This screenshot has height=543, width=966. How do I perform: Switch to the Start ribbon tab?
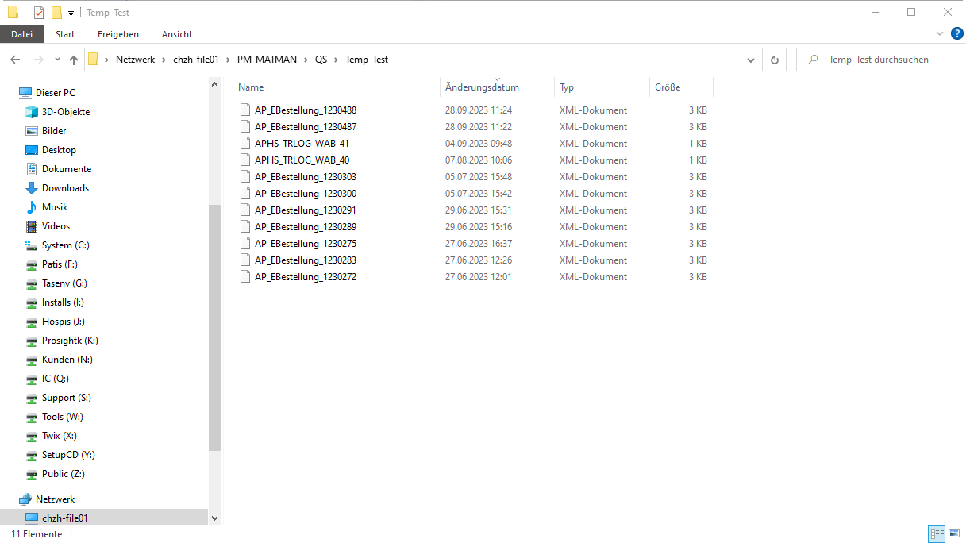pyautogui.click(x=65, y=34)
